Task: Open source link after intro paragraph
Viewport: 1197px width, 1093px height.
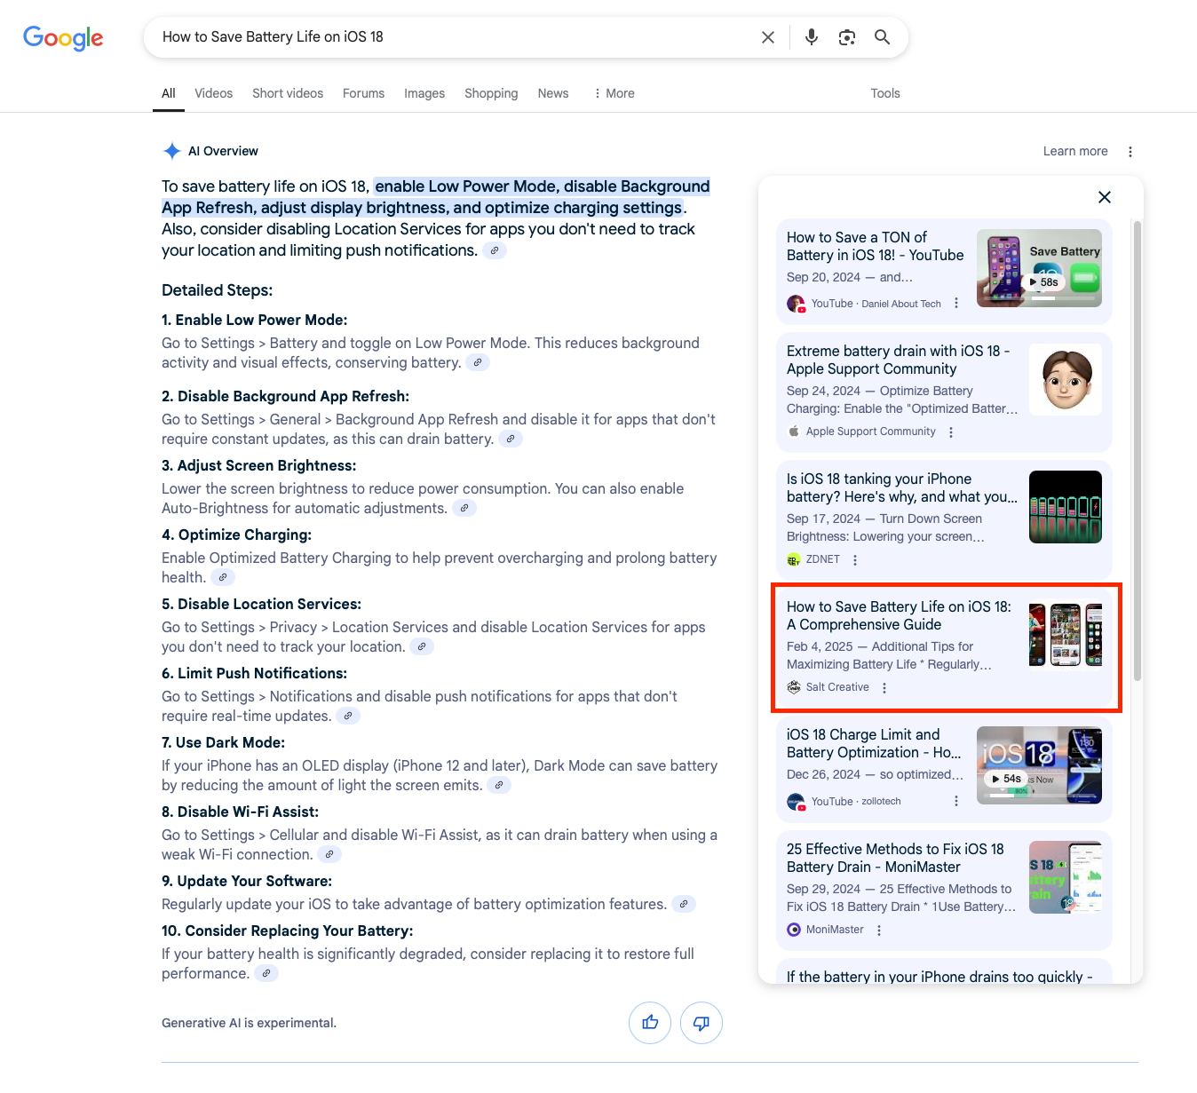Action: 495,251
